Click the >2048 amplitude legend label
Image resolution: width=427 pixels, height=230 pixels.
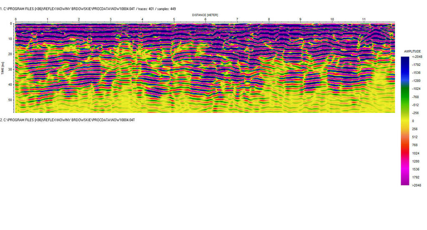click(417, 185)
